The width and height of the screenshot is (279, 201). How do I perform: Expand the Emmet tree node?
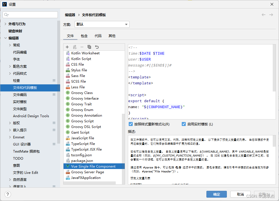pyautogui.click(x=10, y=137)
